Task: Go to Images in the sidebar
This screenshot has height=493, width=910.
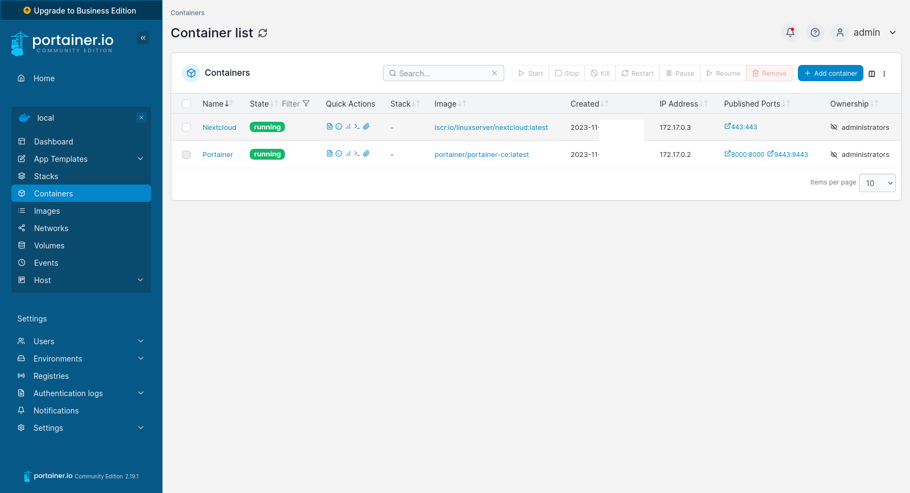Action: (x=47, y=211)
